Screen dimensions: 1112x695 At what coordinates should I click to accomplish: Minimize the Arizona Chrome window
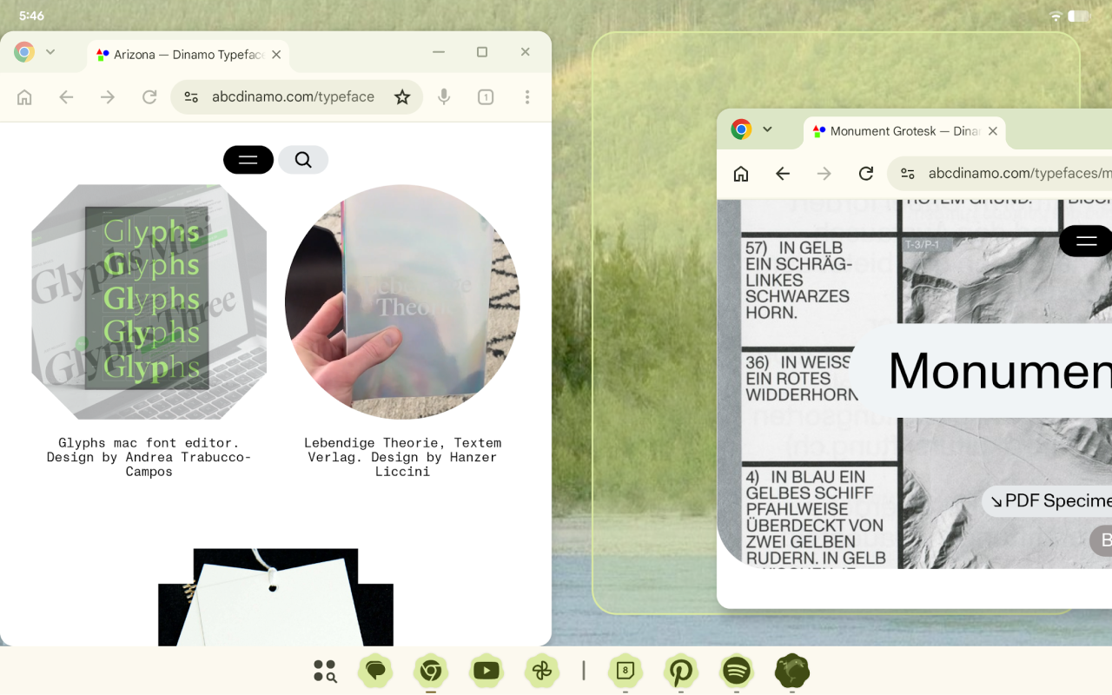pos(439,52)
